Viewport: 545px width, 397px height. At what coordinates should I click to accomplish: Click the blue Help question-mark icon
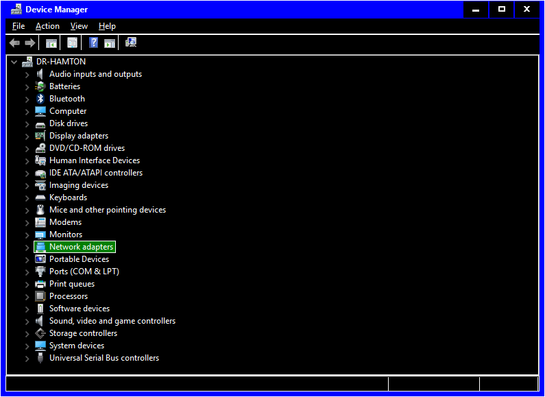(x=93, y=43)
